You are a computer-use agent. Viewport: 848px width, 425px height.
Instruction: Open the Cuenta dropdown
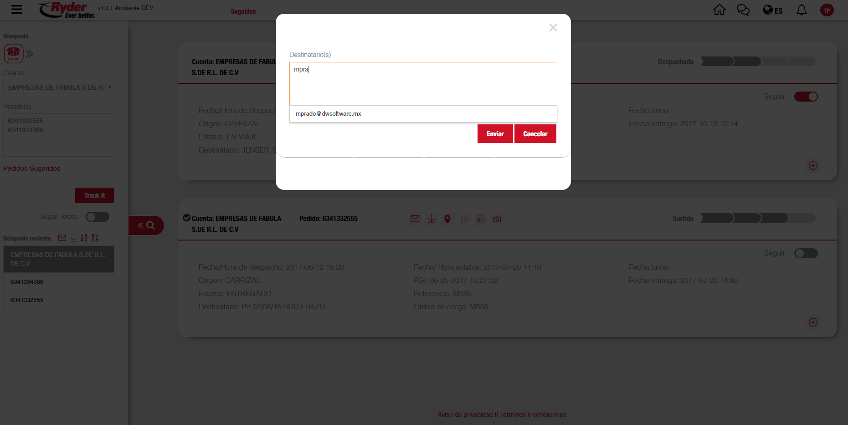59,87
